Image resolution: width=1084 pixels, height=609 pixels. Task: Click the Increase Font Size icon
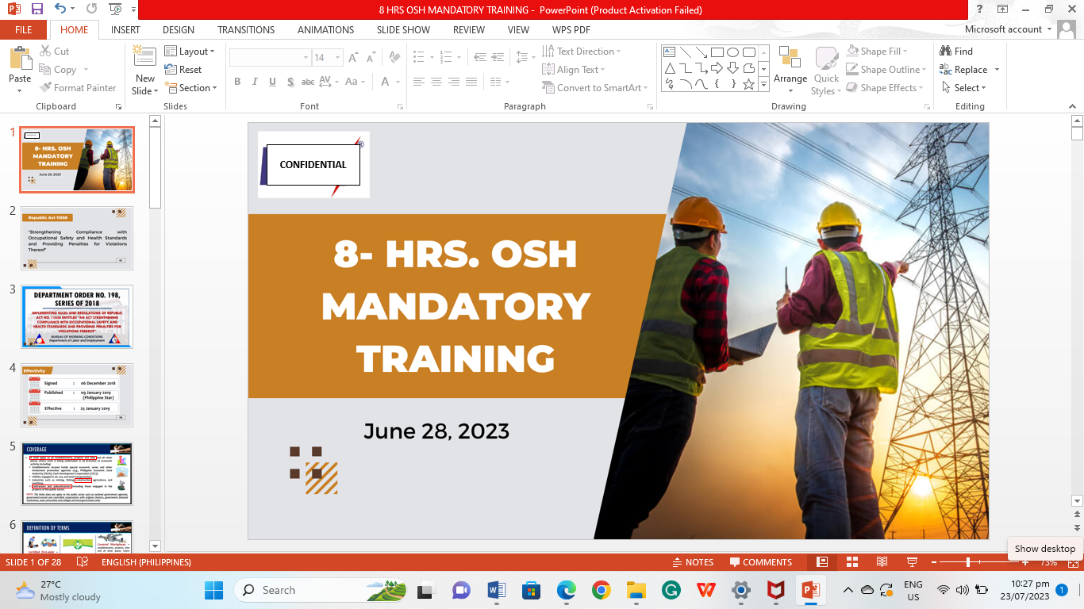click(x=354, y=58)
